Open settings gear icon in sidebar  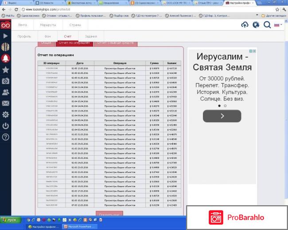point(5,115)
